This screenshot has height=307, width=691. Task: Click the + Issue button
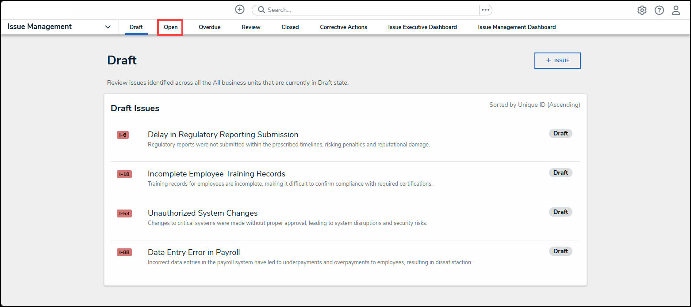[557, 60]
